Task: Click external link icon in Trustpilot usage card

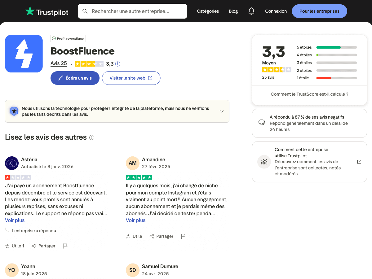Action: click(359, 162)
